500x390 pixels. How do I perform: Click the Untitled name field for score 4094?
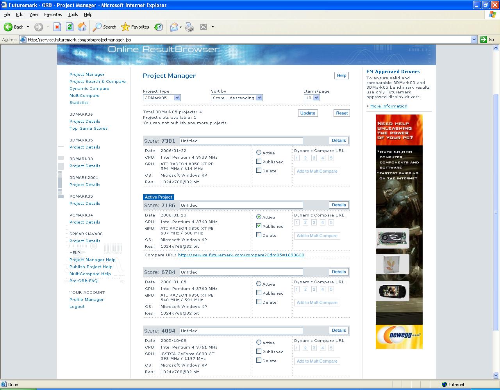pyautogui.click(x=241, y=331)
